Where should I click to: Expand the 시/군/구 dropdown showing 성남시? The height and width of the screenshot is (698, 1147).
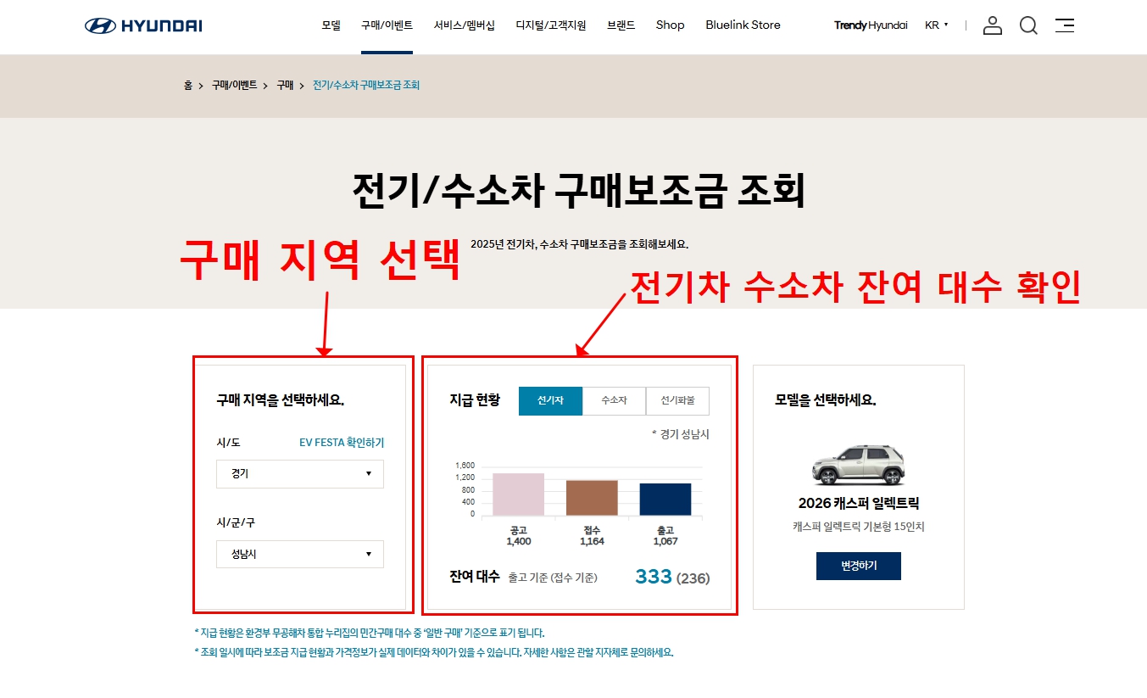pyautogui.click(x=300, y=555)
